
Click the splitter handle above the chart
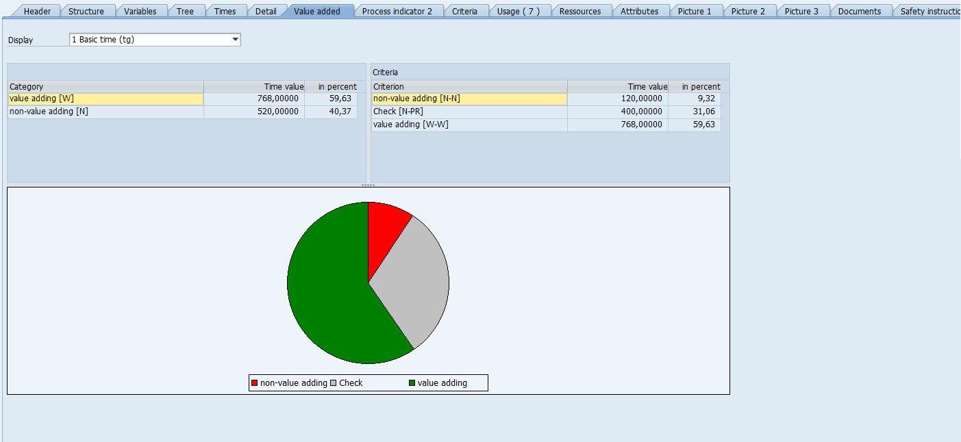(x=368, y=185)
